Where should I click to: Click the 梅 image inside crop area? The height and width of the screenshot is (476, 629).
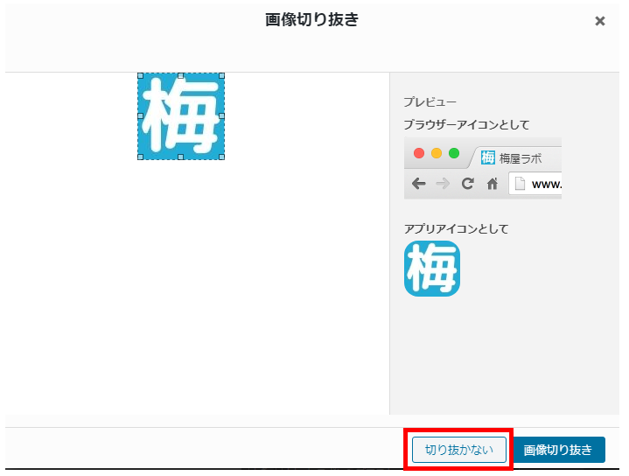[181, 116]
